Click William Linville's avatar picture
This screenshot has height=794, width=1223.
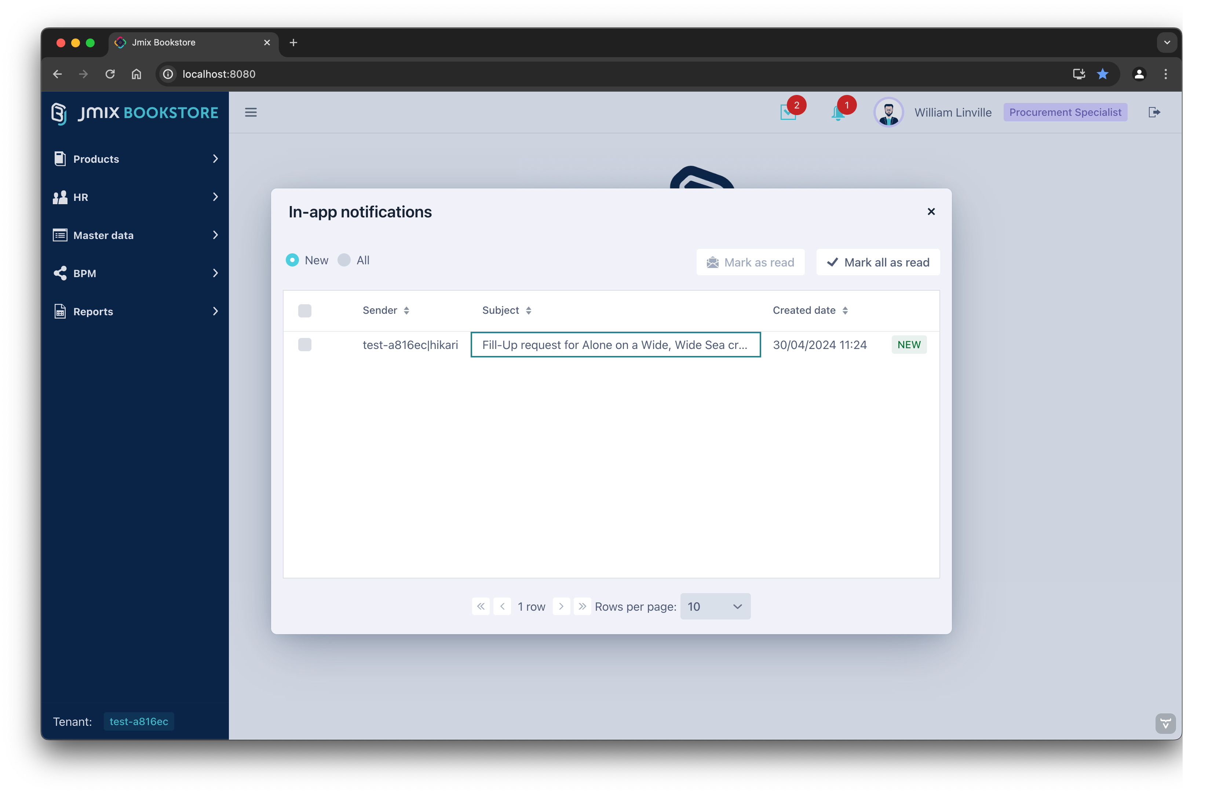pos(888,113)
